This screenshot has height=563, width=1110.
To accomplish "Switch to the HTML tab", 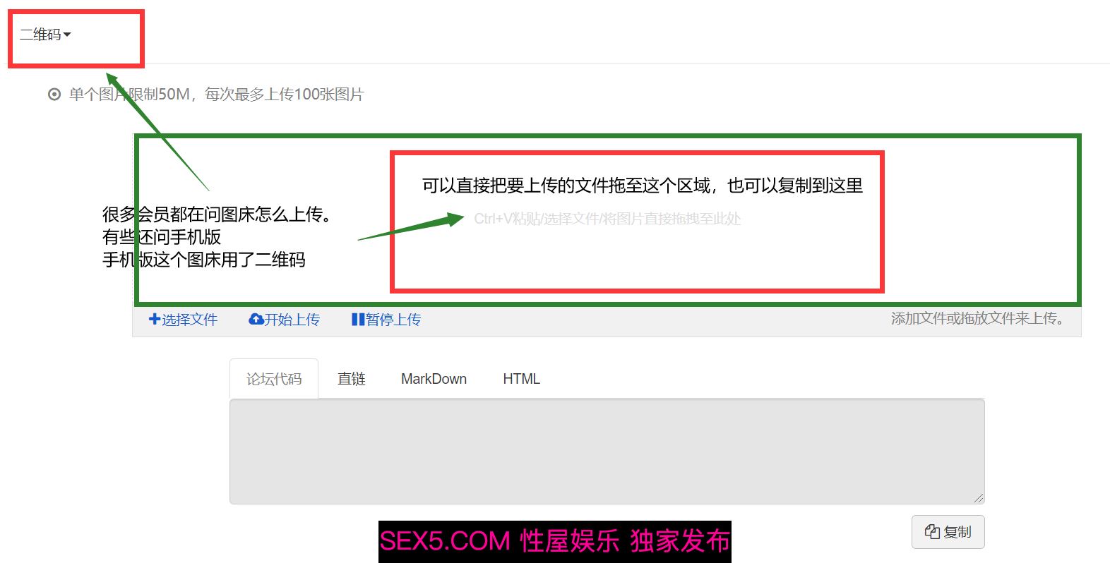I will (521, 379).
